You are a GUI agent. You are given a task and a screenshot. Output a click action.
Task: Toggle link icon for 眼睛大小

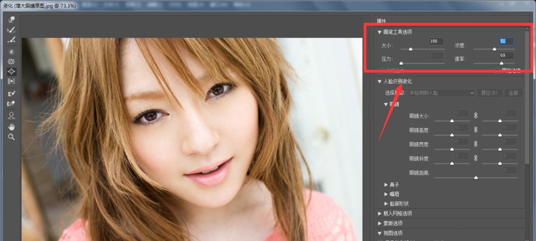475,115
